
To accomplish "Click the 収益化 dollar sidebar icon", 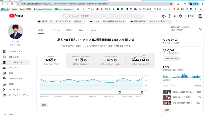I will (4, 84).
